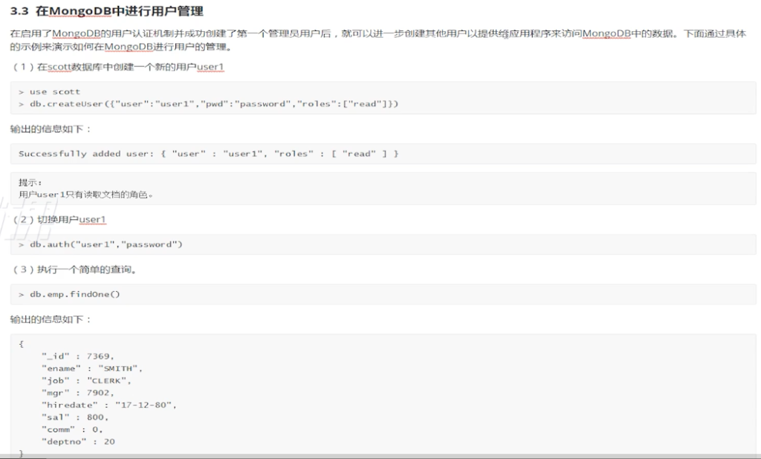Click "输出的信息如下：" above the JSON result

coord(51,319)
